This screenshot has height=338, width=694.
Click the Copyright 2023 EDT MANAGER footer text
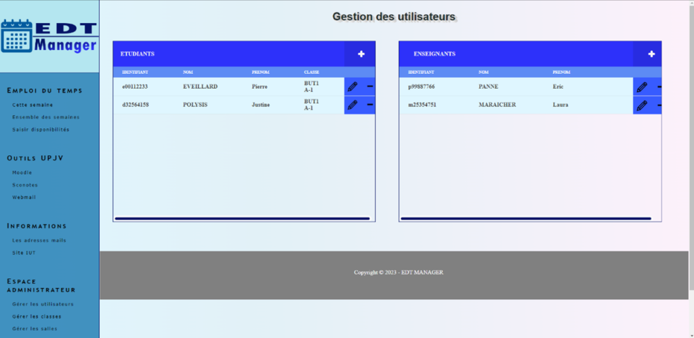(x=399, y=272)
